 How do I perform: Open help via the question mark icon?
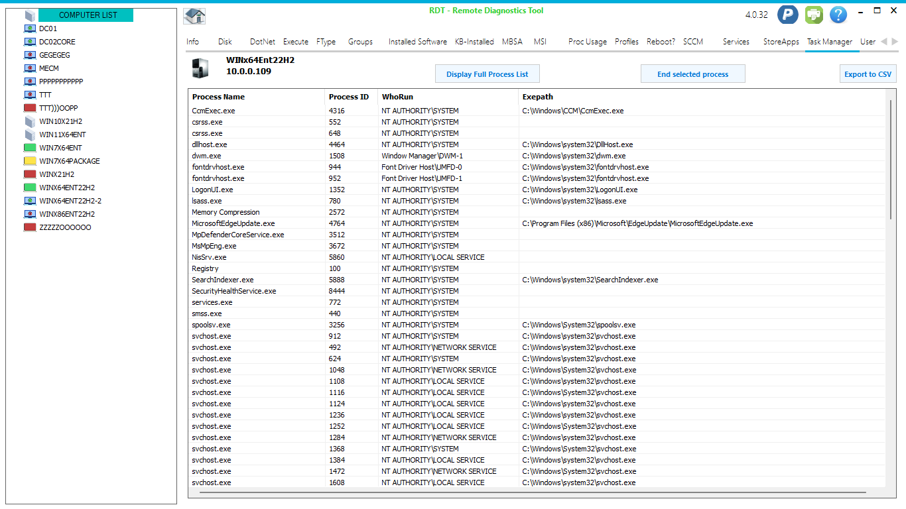838,15
